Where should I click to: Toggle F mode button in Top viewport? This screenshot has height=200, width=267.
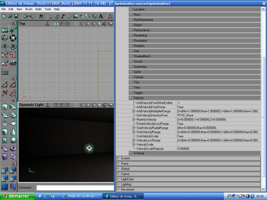(x=62, y=24)
